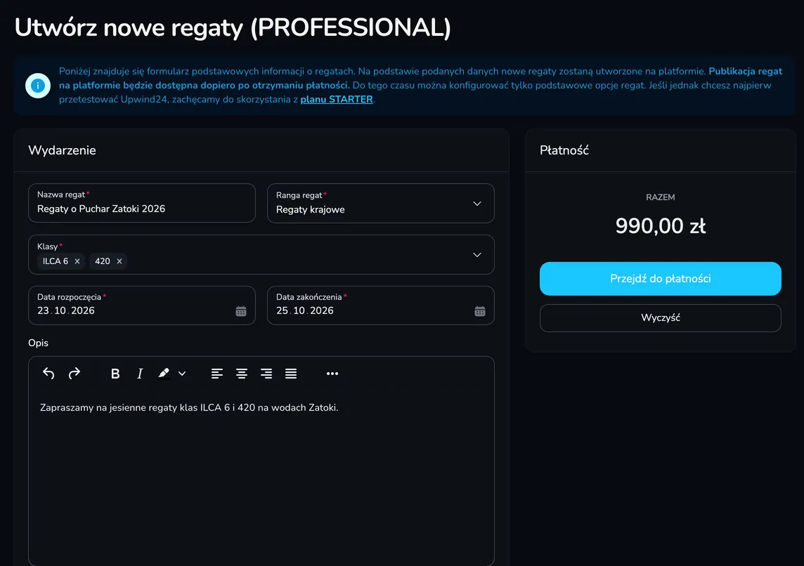Click Przejdź do płatności button
The height and width of the screenshot is (566, 804).
click(x=661, y=279)
